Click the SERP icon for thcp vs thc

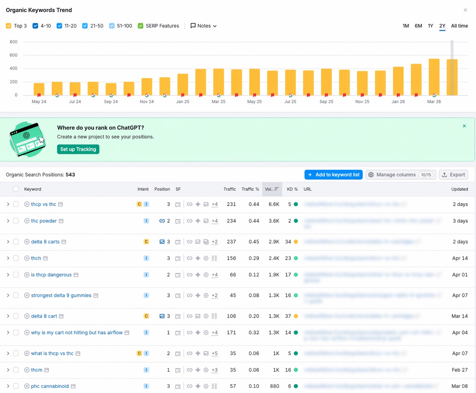click(178, 204)
